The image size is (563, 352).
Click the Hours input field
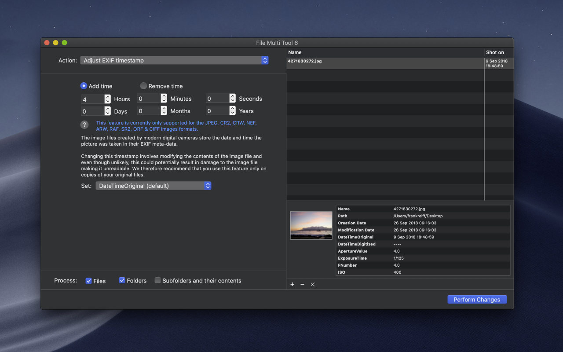(93, 99)
